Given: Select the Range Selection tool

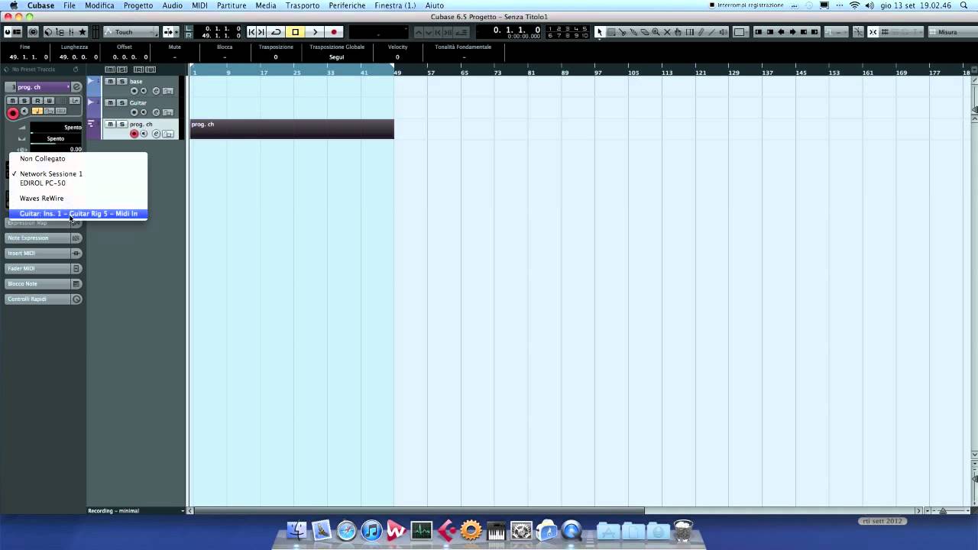Looking at the screenshot, I should pos(611,32).
